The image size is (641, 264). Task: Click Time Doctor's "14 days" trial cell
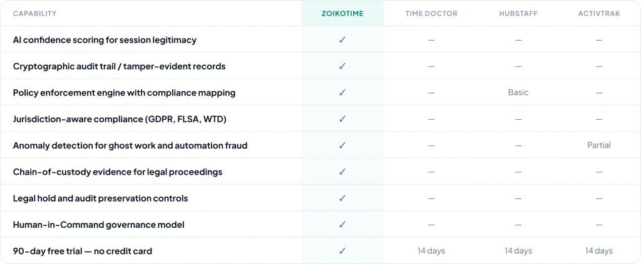[x=431, y=251]
